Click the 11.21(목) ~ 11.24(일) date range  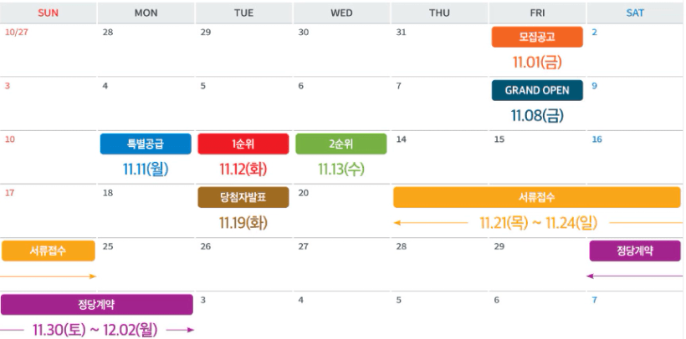[536, 223]
